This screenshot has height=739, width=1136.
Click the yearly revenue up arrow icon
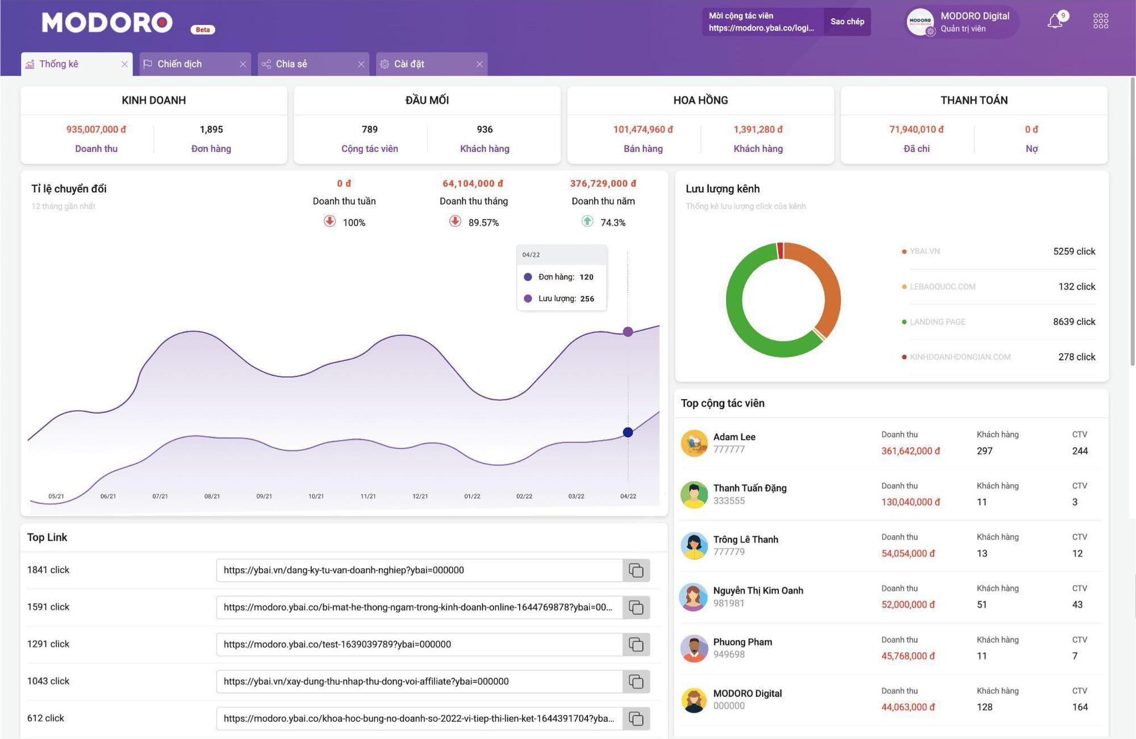pyautogui.click(x=587, y=221)
